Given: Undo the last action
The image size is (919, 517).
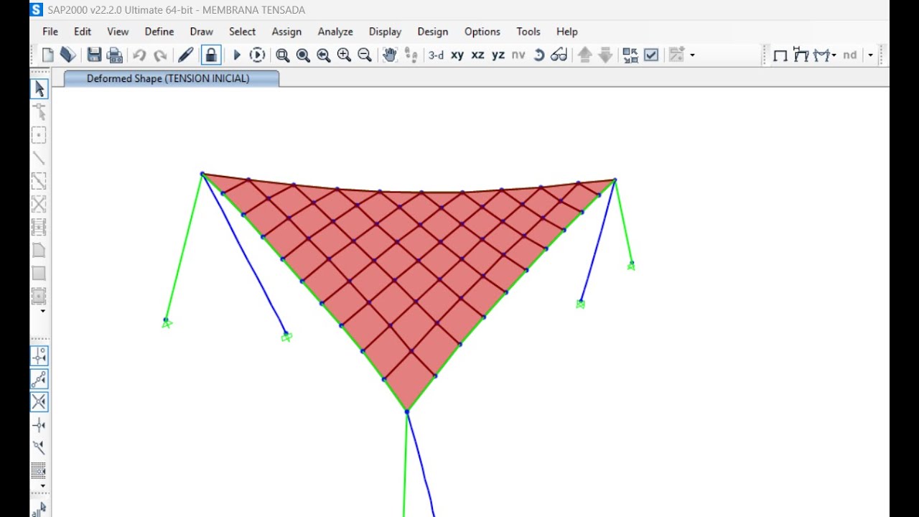Looking at the screenshot, I should click(139, 55).
